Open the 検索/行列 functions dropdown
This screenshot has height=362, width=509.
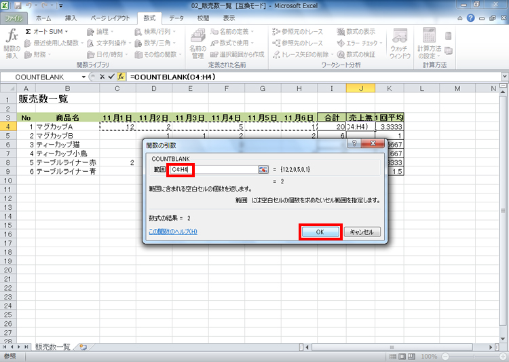pos(155,31)
